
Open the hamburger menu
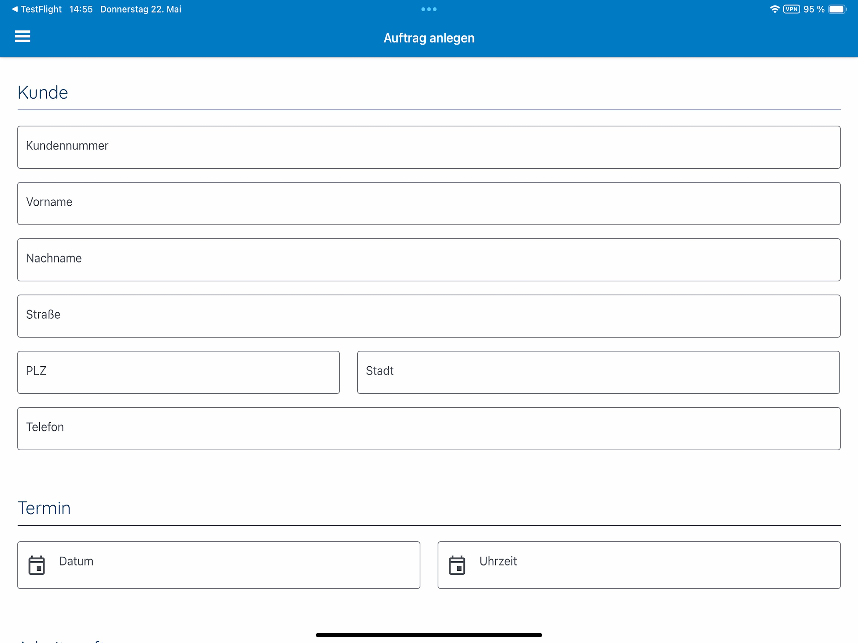23,36
